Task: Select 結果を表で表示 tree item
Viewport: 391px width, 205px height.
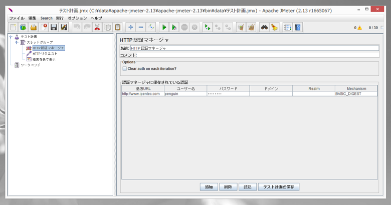Action: click(44, 59)
